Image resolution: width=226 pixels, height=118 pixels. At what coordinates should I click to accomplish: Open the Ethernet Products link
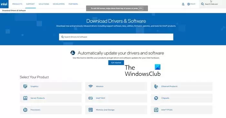click(x=181, y=86)
